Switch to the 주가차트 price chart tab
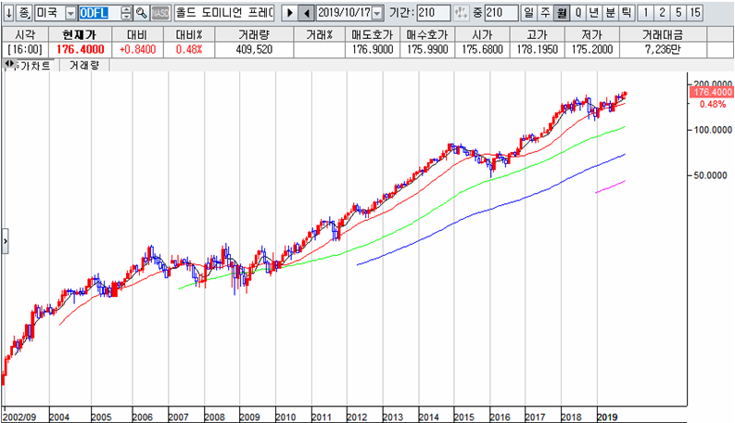Screen dimensions: 735x423 click(x=35, y=65)
